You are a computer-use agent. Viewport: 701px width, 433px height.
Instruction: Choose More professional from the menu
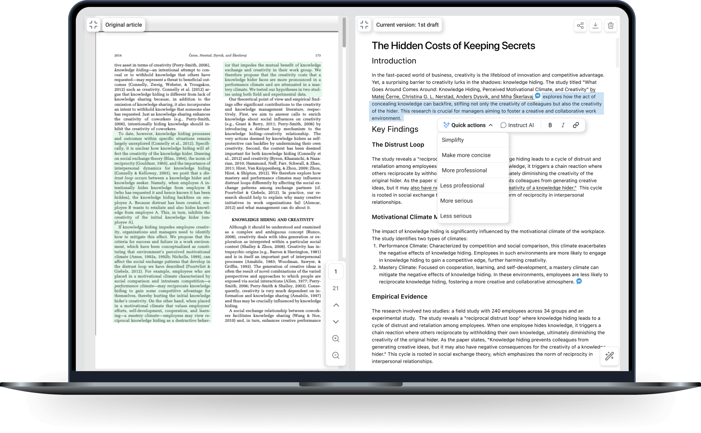464,170
